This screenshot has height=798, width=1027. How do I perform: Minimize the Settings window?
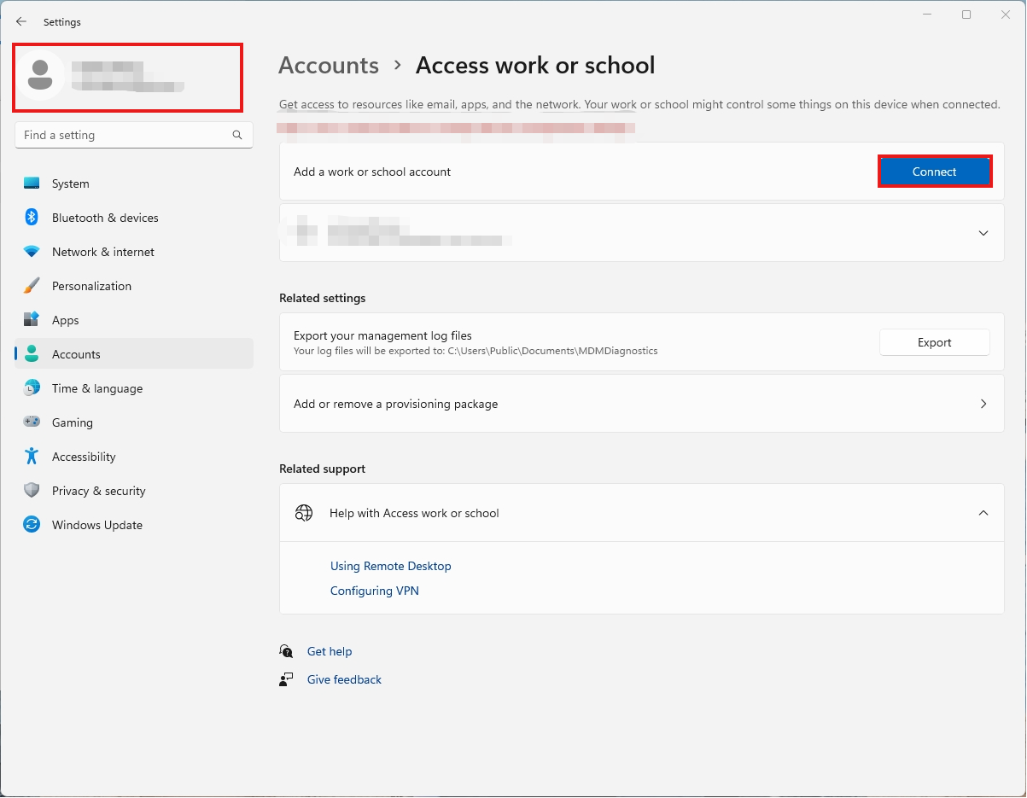(927, 15)
